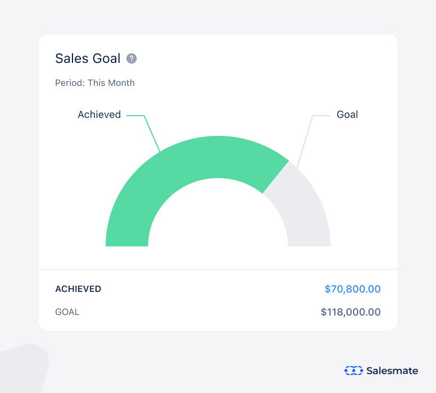Click the gray Goal leader line

click(x=305, y=138)
